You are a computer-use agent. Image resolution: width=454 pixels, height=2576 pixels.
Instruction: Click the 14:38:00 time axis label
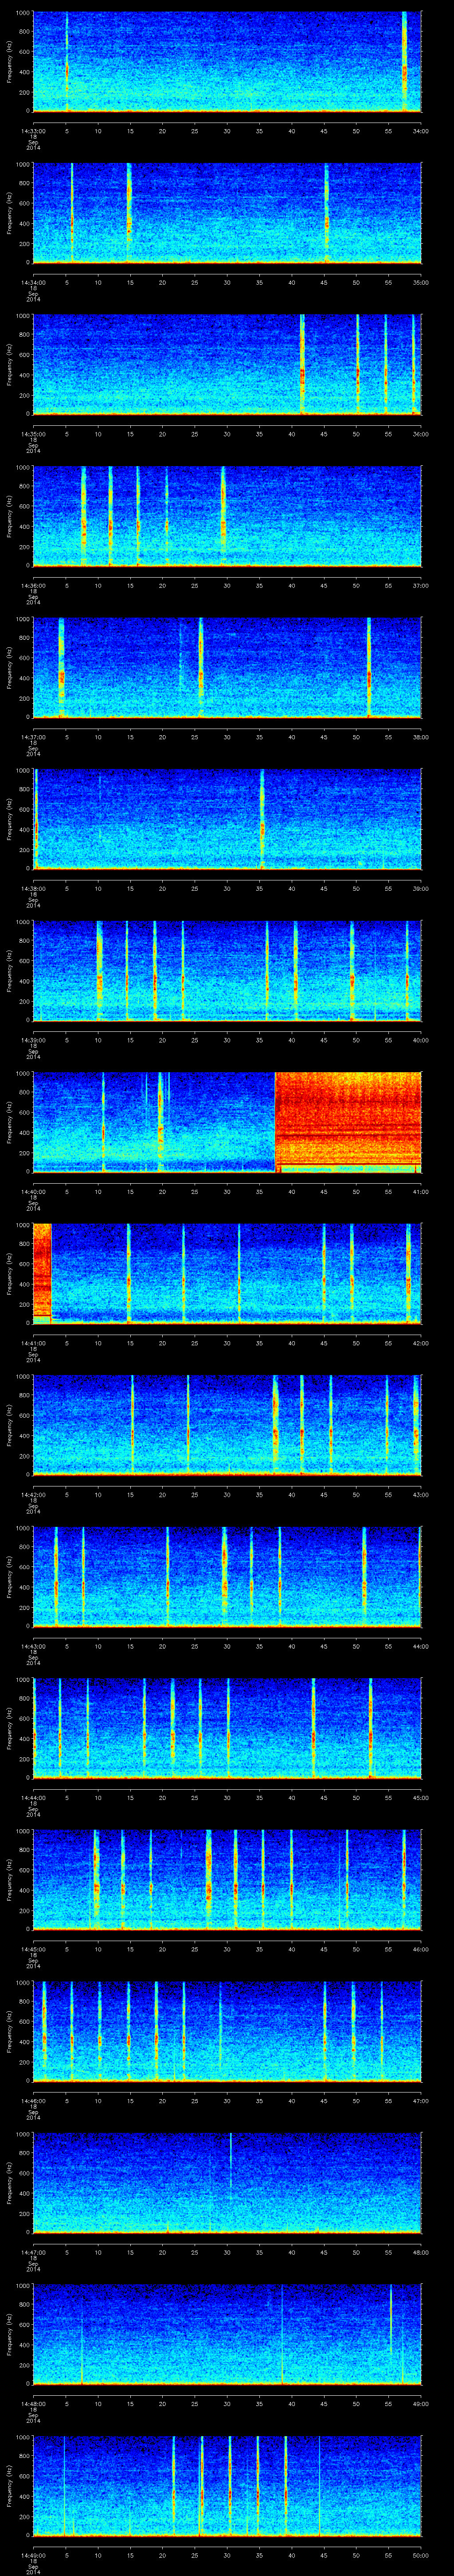click(x=33, y=888)
